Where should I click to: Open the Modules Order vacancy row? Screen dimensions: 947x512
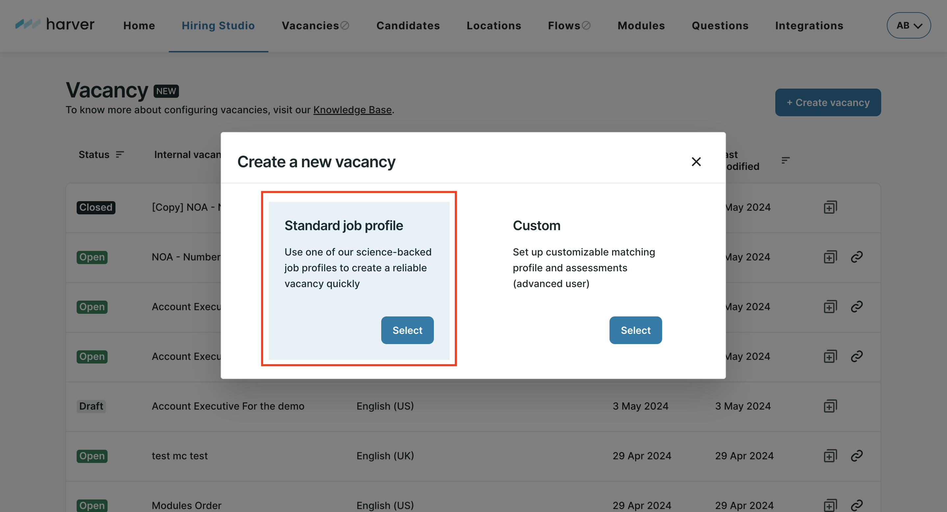coord(473,497)
